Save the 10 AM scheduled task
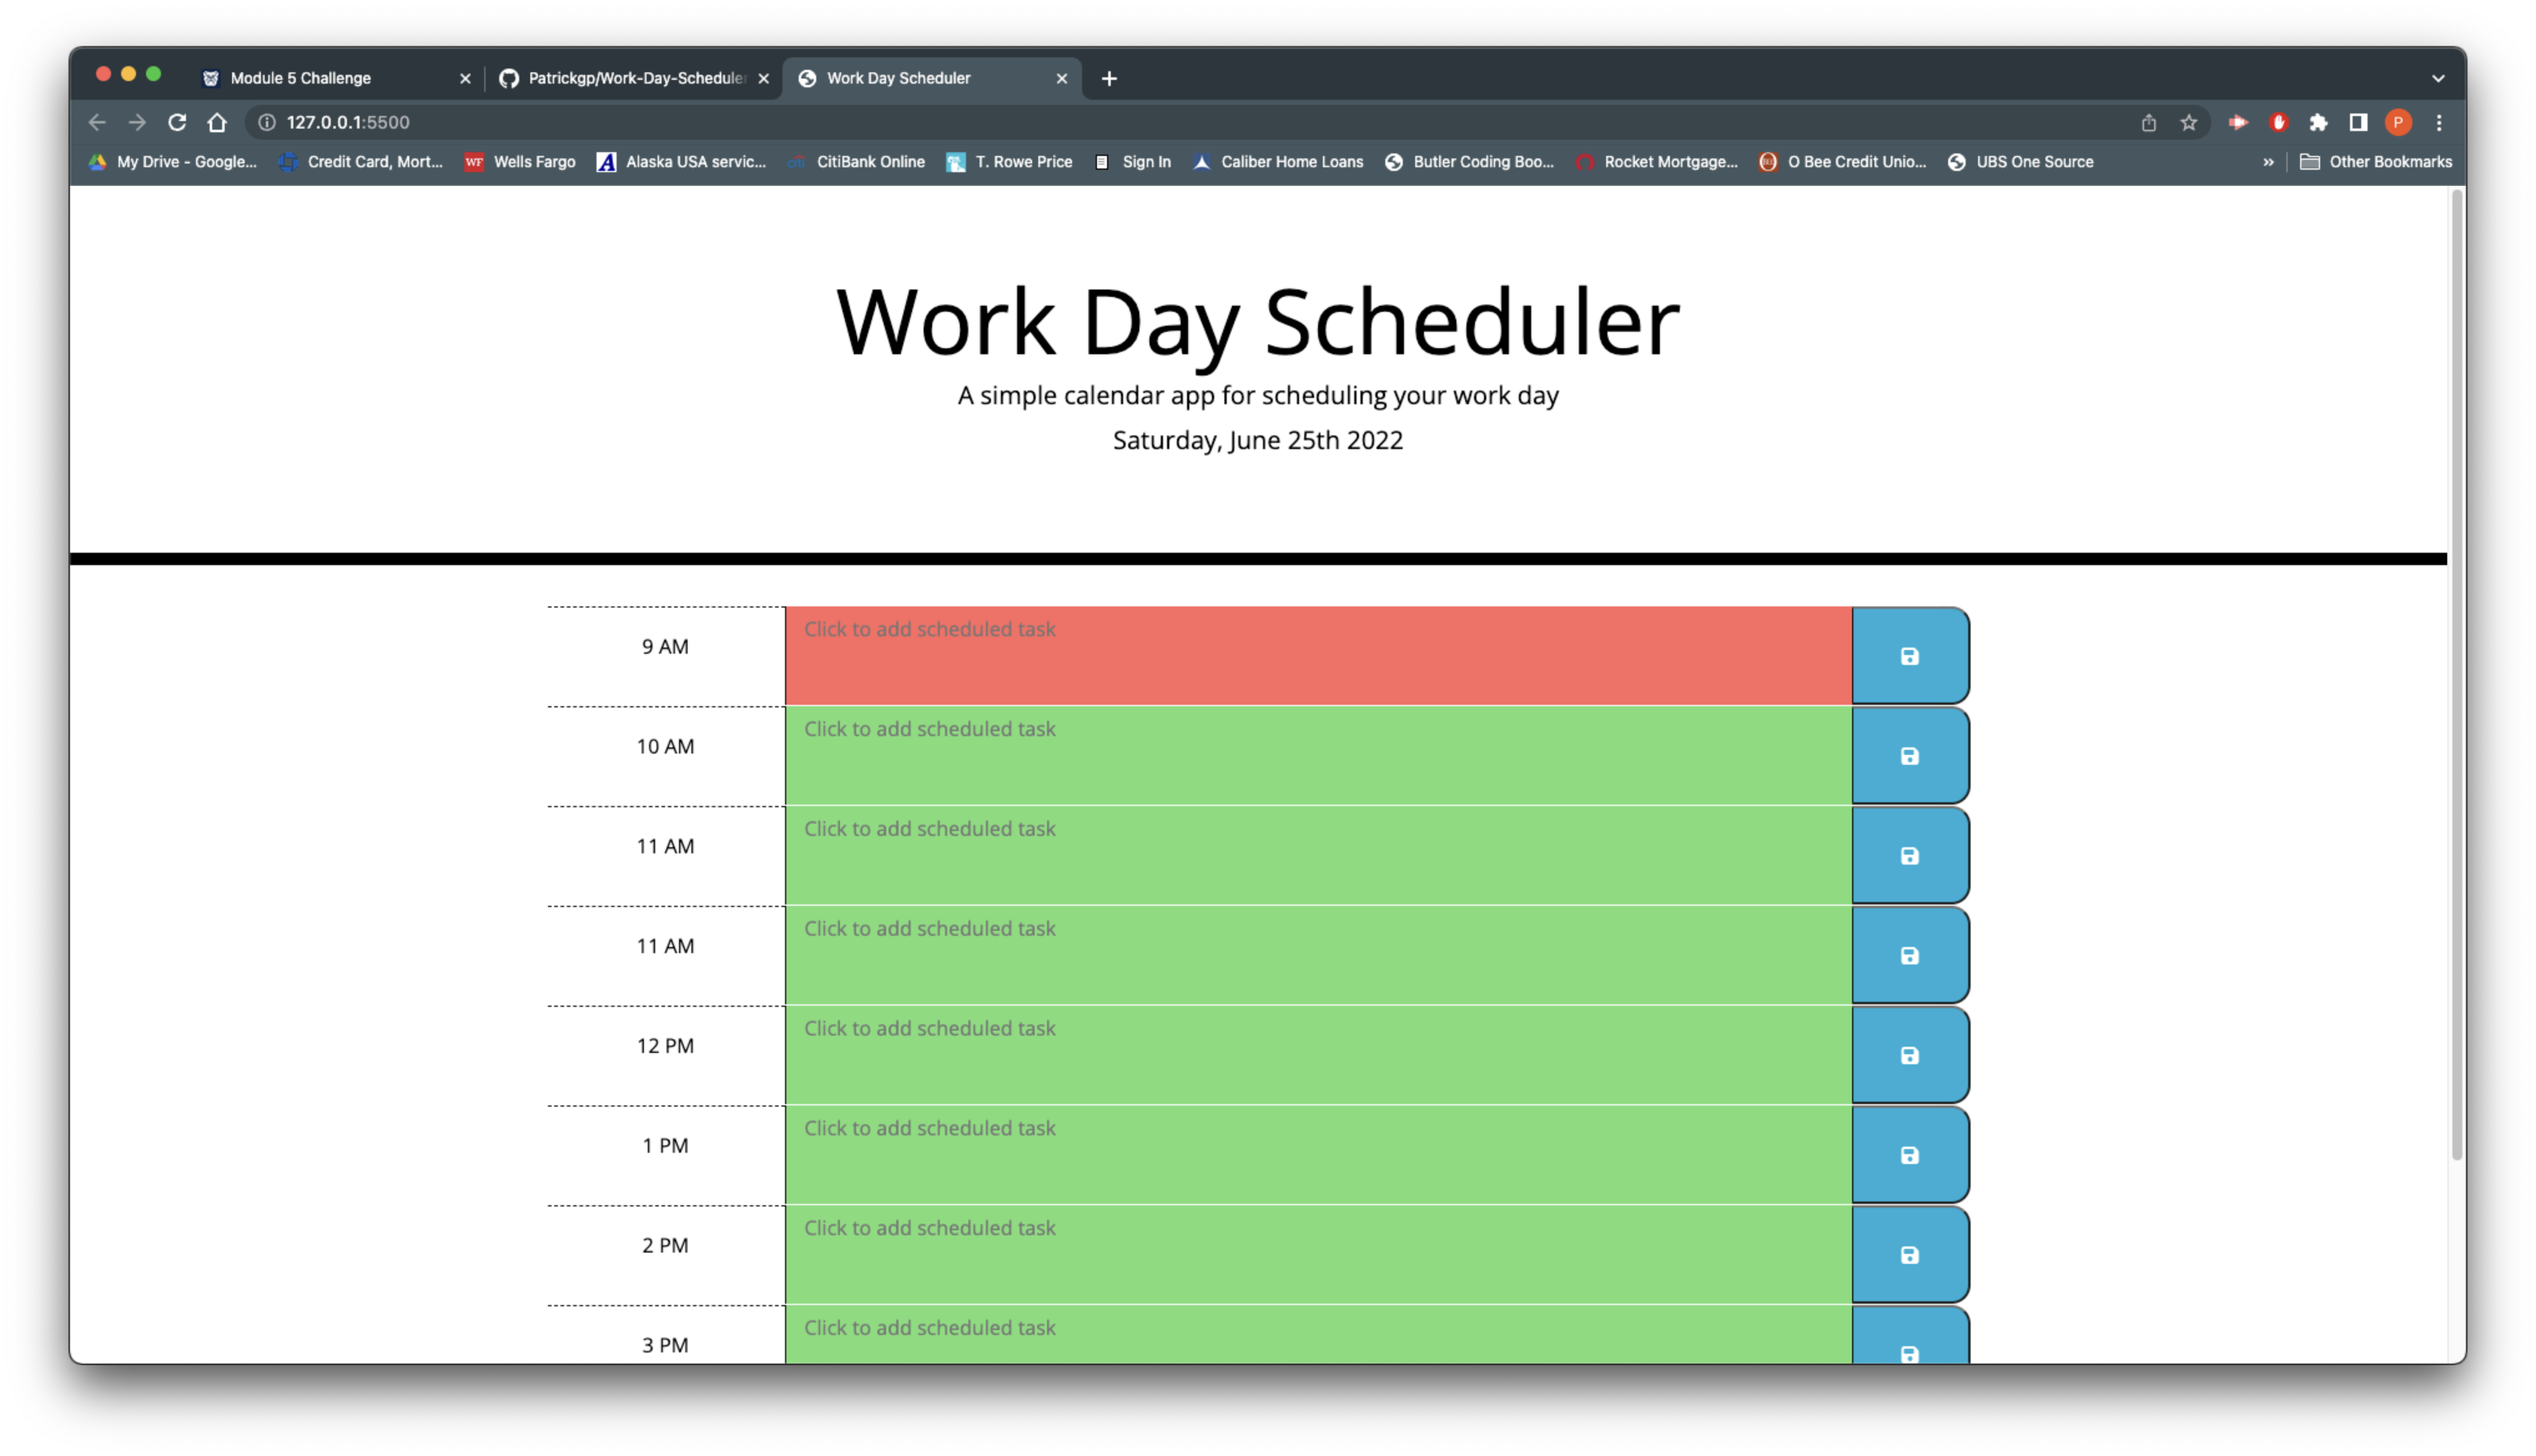Screen dimensions: 2536x1456 pyautogui.click(x=1909, y=756)
